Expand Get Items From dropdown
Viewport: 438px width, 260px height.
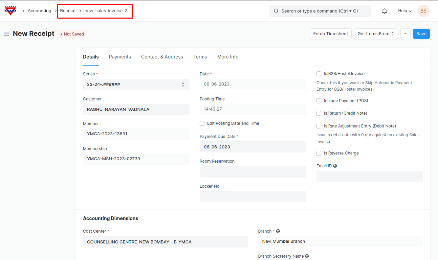click(376, 34)
